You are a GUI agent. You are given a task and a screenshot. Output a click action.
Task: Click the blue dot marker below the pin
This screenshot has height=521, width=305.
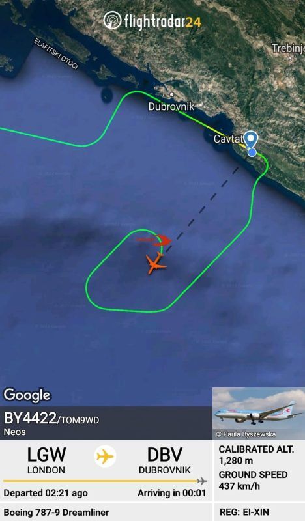point(252,152)
